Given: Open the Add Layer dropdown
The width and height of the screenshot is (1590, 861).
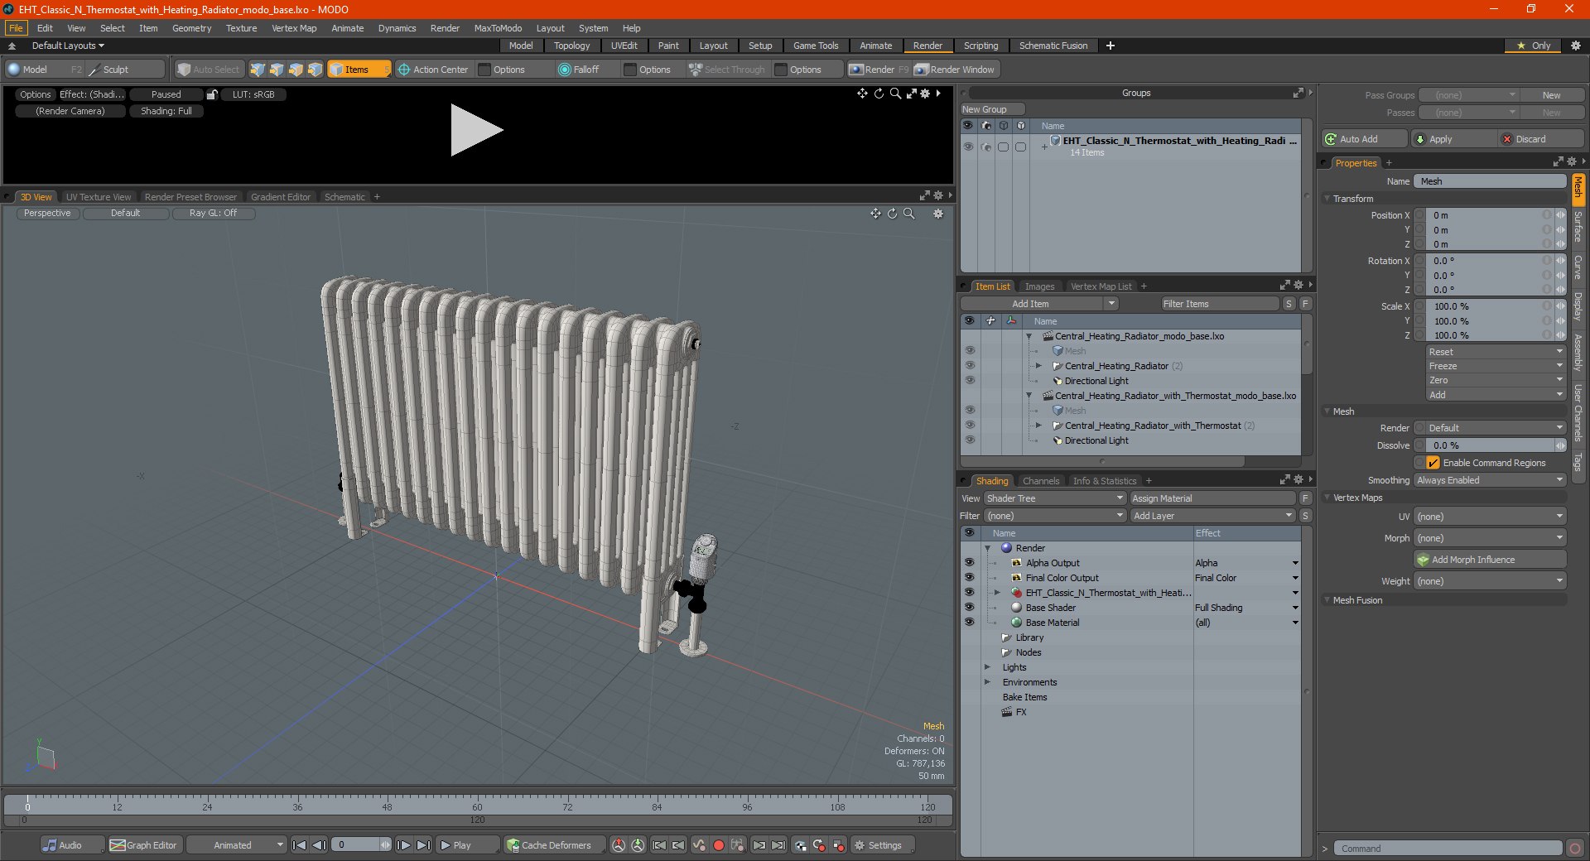Looking at the screenshot, I should click(1212, 516).
